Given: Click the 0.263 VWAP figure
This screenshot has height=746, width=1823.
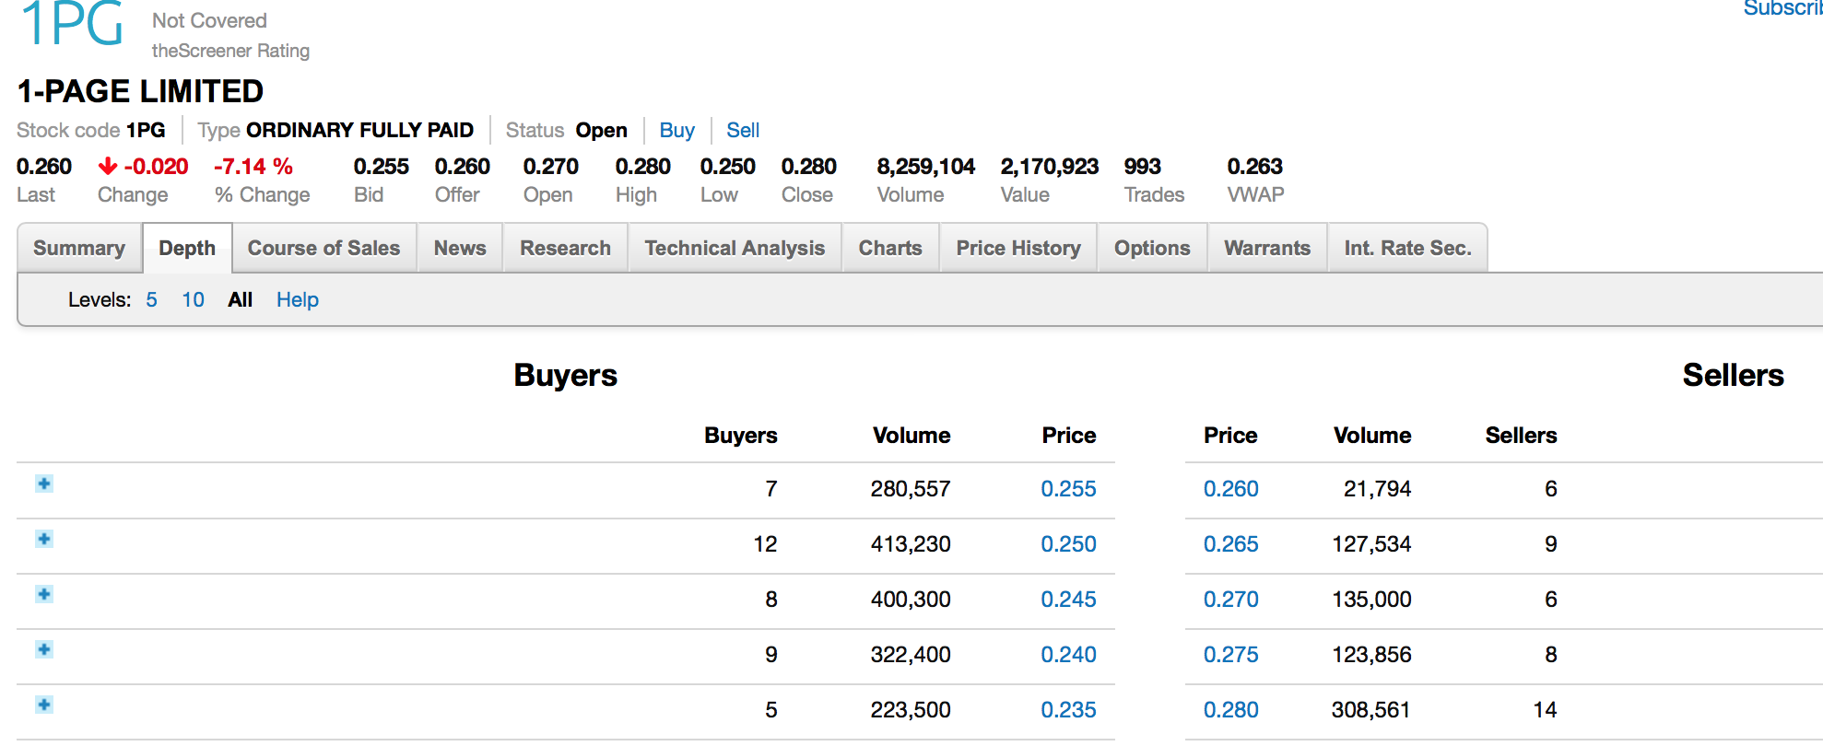Looking at the screenshot, I should (1254, 167).
